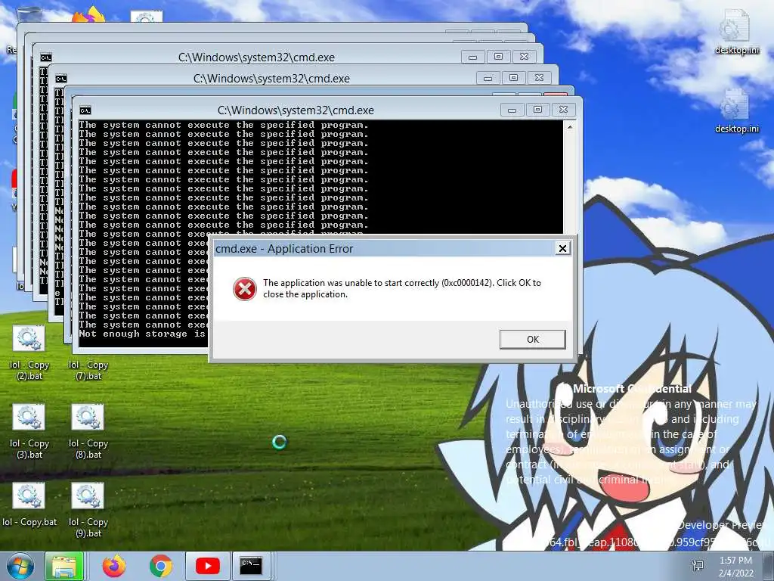This screenshot has width=774, height=581.
Task: Select the lol - Copy (7).bat file
Action: pos(88,369)
